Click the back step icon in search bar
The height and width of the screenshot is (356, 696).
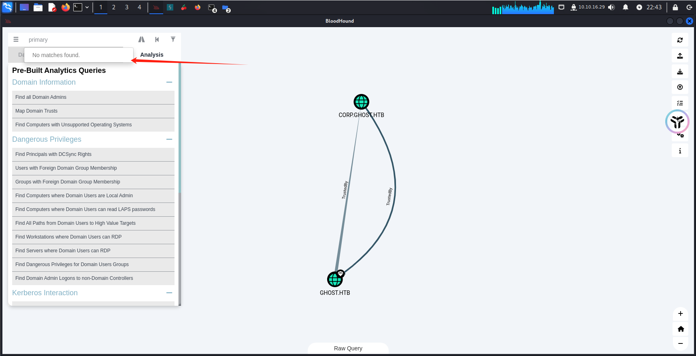coord(157,39)
